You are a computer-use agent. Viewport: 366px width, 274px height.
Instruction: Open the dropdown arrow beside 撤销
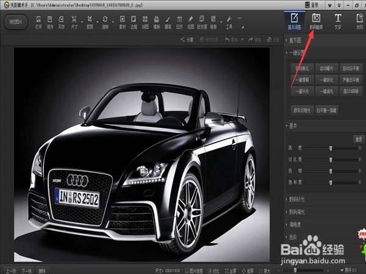point(242,40)
